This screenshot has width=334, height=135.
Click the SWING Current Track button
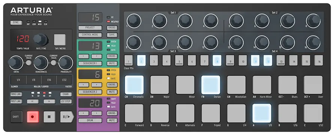pos(29,63)
